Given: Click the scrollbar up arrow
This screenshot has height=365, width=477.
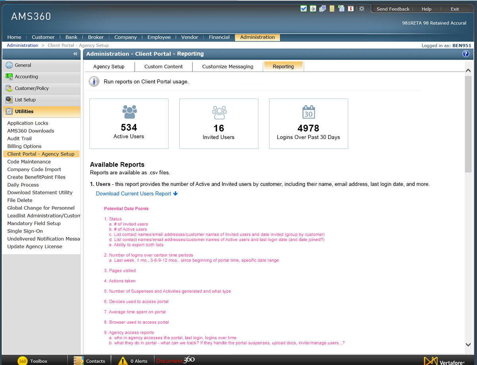Looking at the screenshot, I should (x=468, y=71).
